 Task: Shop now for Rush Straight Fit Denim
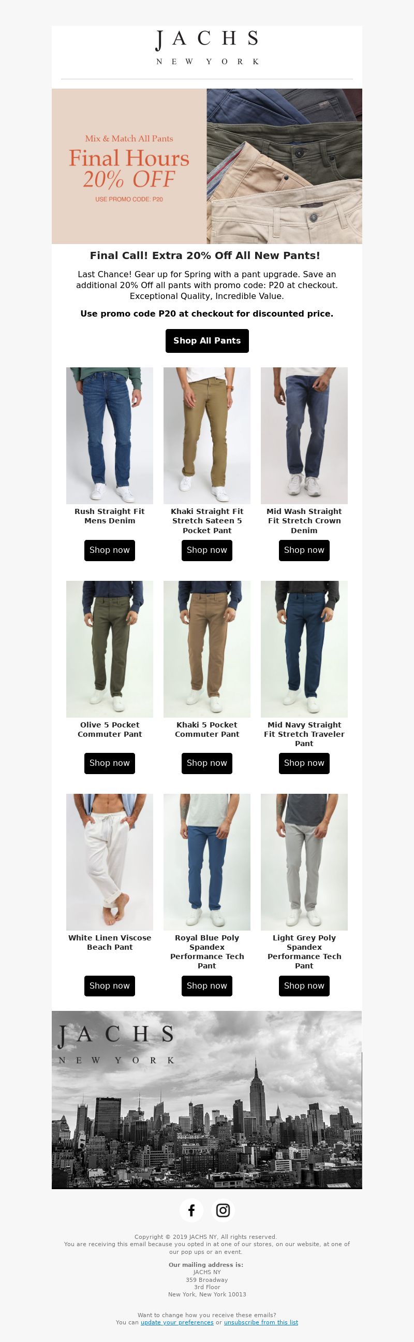click(x=110, y=550)
